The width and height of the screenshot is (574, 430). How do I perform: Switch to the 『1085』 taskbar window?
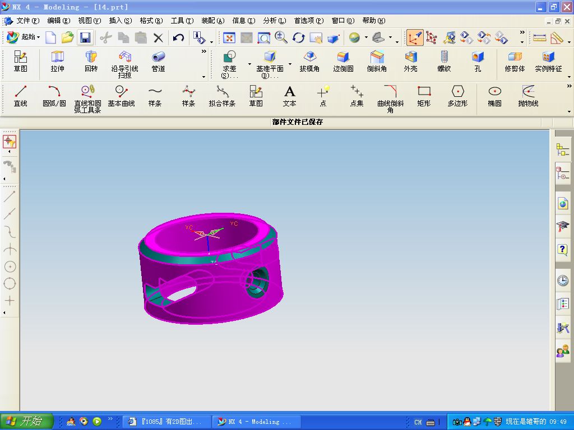[x=167, y=422]
